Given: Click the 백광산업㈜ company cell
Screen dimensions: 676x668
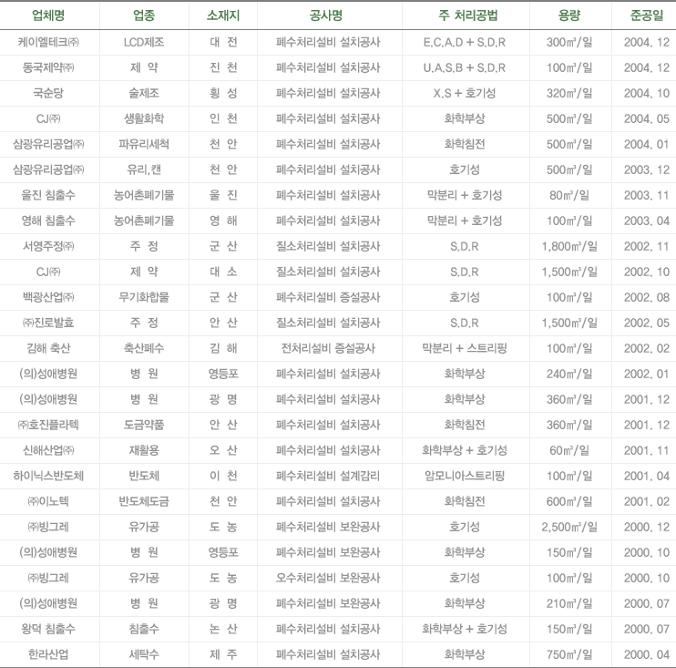Looking at the screenshot, I should coord(48,296).
